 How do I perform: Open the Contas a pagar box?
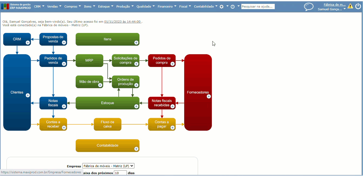162,124
